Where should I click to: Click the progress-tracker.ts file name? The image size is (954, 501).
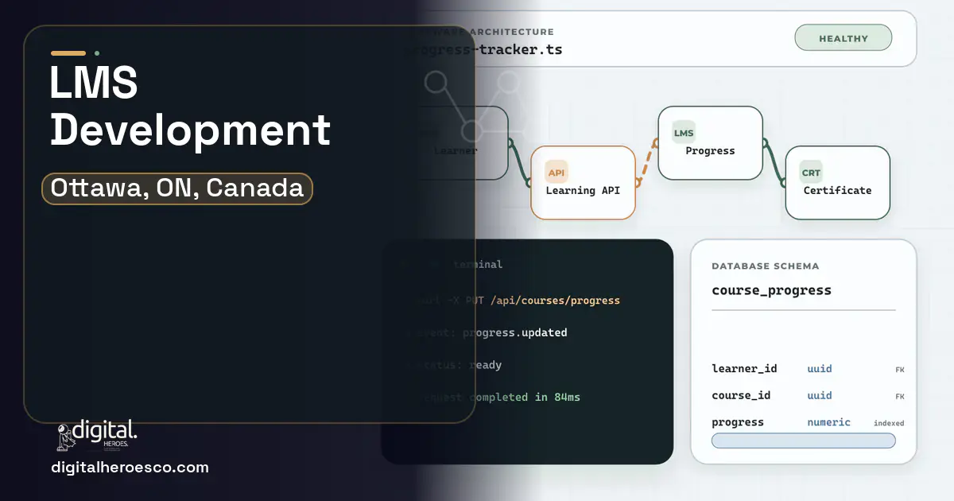[x=484, y=49]
